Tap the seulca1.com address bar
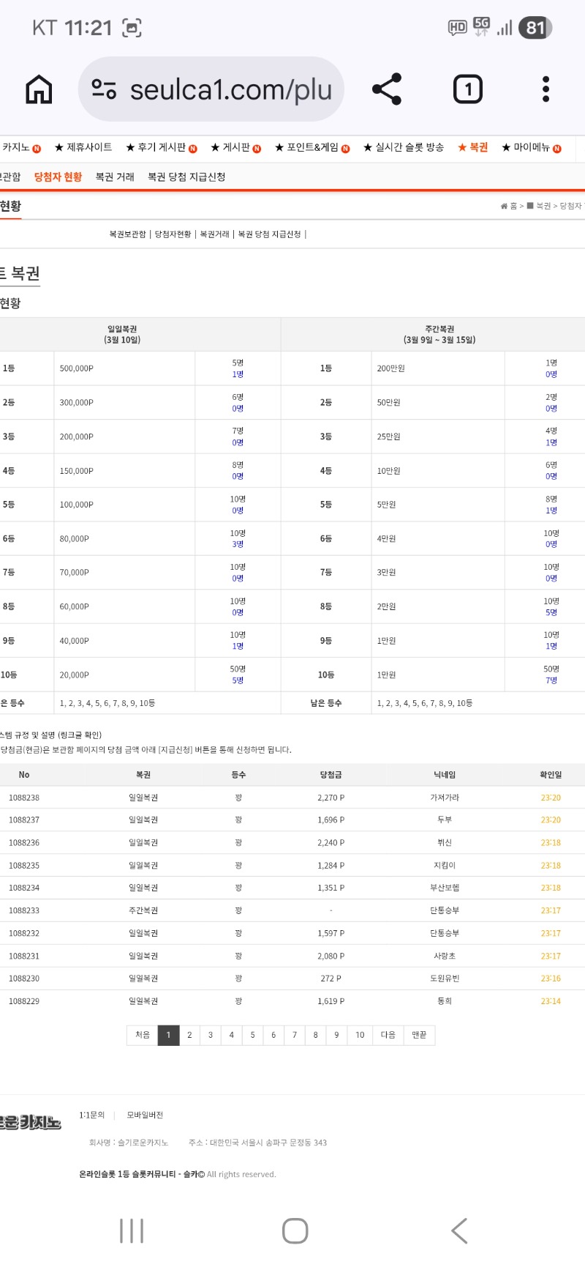Screen dimensions: 585x1270 tap(230, 89)
